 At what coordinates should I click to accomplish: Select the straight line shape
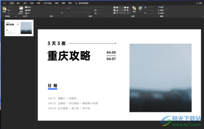(x=120, y=8)
